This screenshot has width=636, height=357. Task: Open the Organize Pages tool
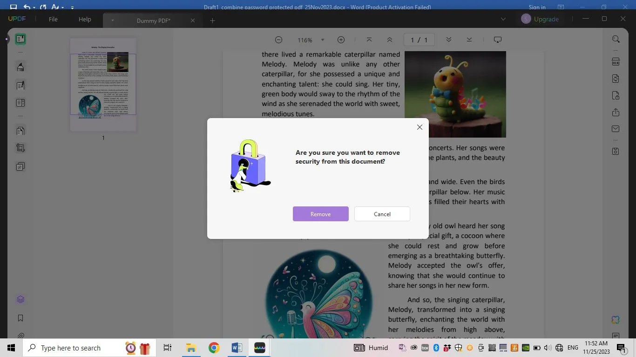(x=20, y=131)
